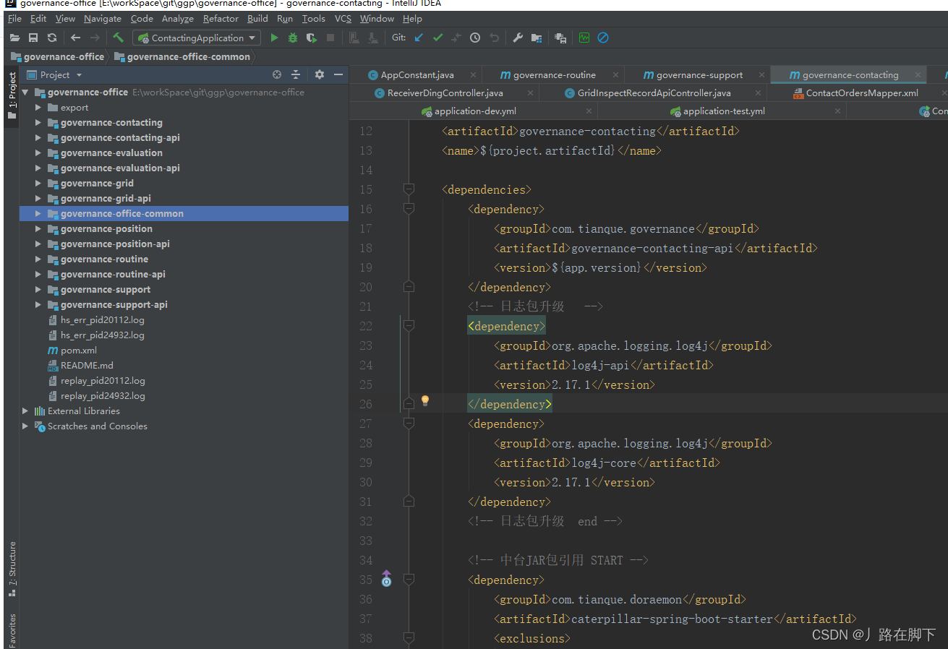Click the Synchronize refresh icon

coord(52,38)
